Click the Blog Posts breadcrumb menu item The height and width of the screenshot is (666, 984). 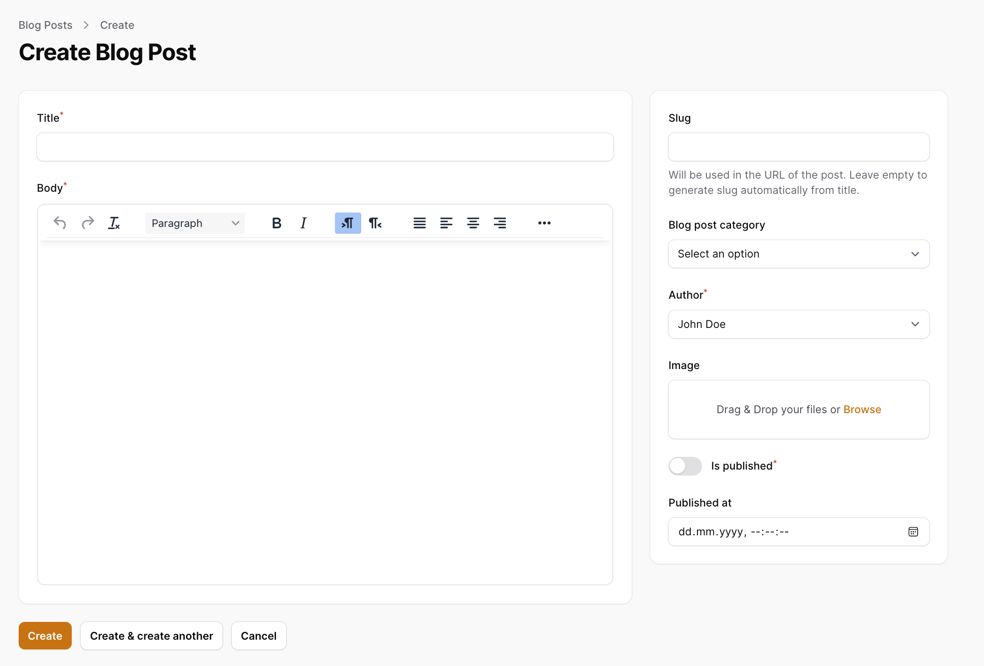click(46, 25)
